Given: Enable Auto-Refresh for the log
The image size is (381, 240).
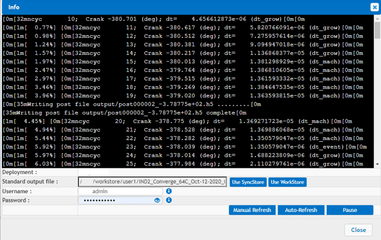Looking at the screenshot, I should click(301, 210).
